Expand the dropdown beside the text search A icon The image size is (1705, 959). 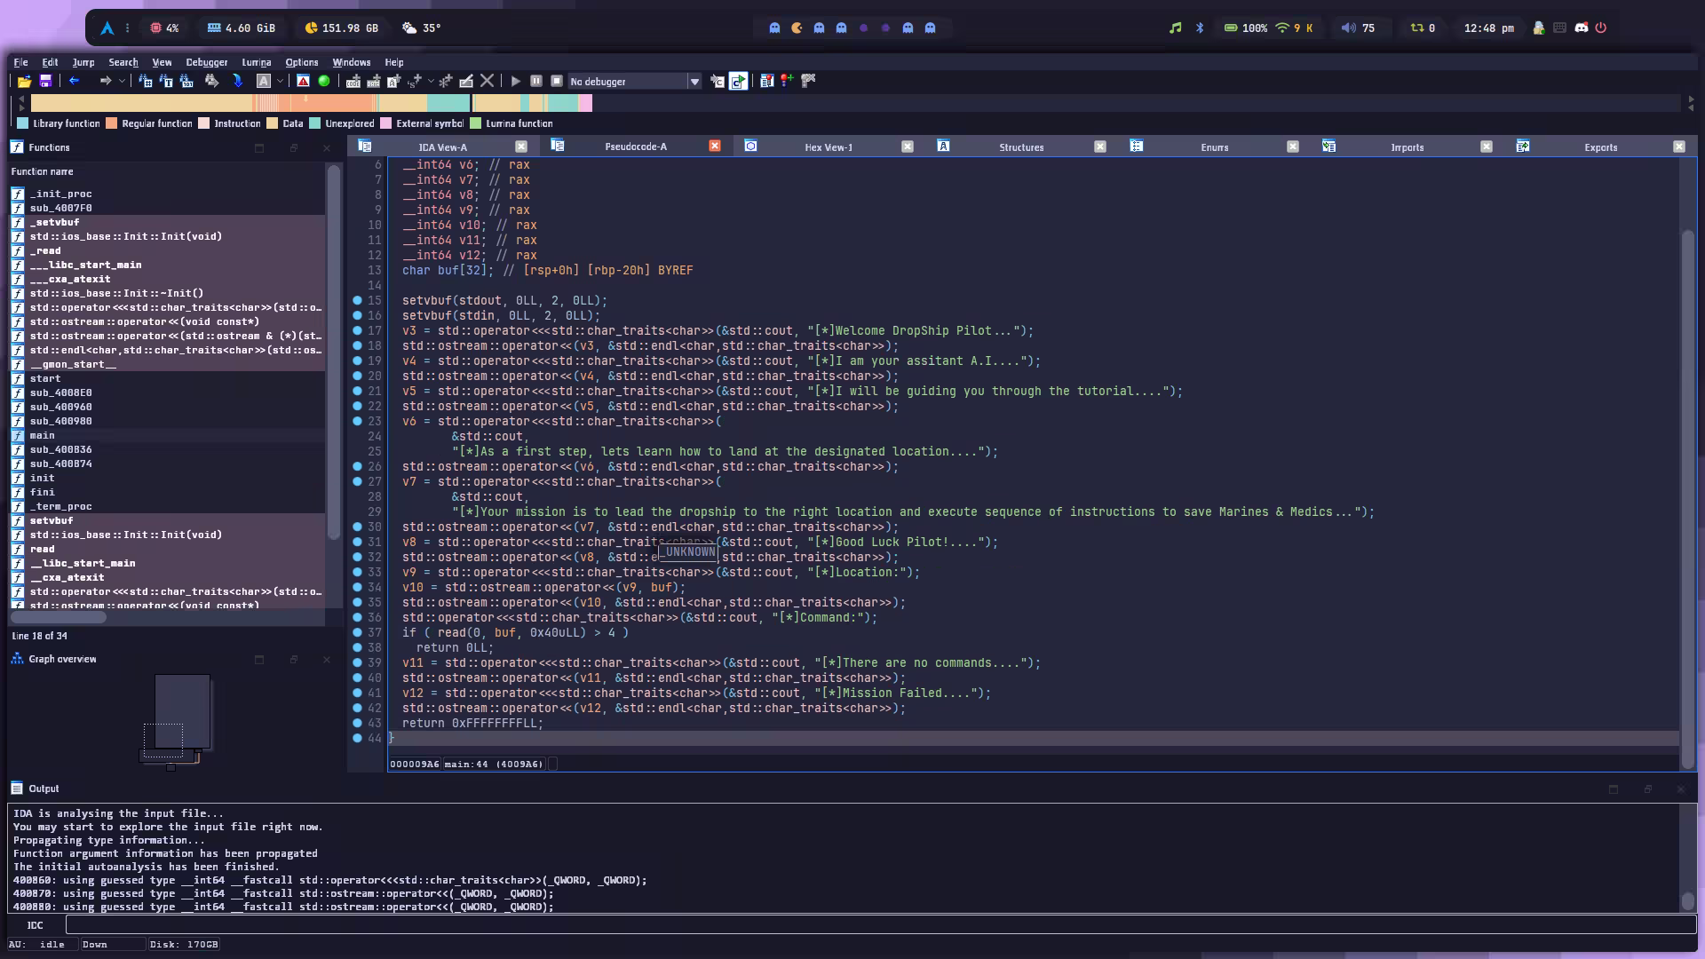click(x=280, y=81)
